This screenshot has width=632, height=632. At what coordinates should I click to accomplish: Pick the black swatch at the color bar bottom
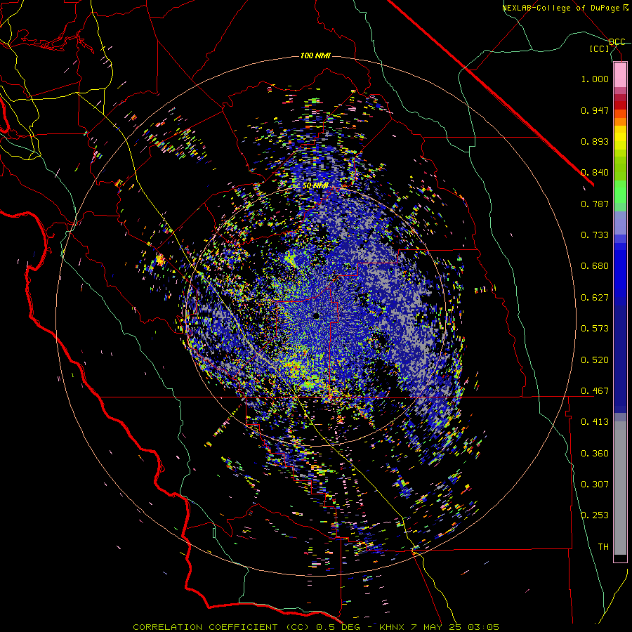tap(620, 558)
